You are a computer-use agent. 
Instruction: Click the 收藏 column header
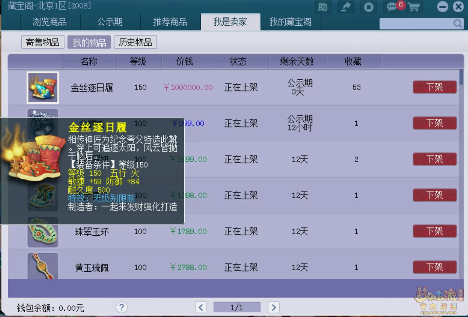pos(353,61)
